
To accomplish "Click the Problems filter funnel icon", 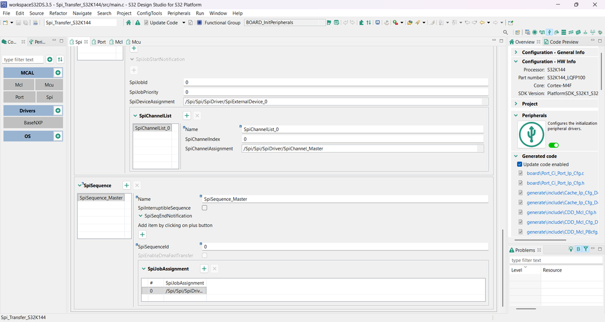I will pos(586,249).
